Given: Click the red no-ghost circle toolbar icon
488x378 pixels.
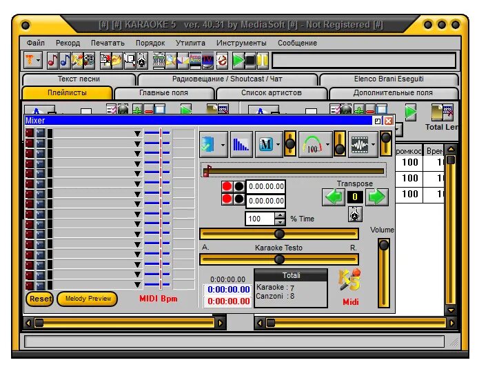Looking at the screenshot, I should click(222, 61).
